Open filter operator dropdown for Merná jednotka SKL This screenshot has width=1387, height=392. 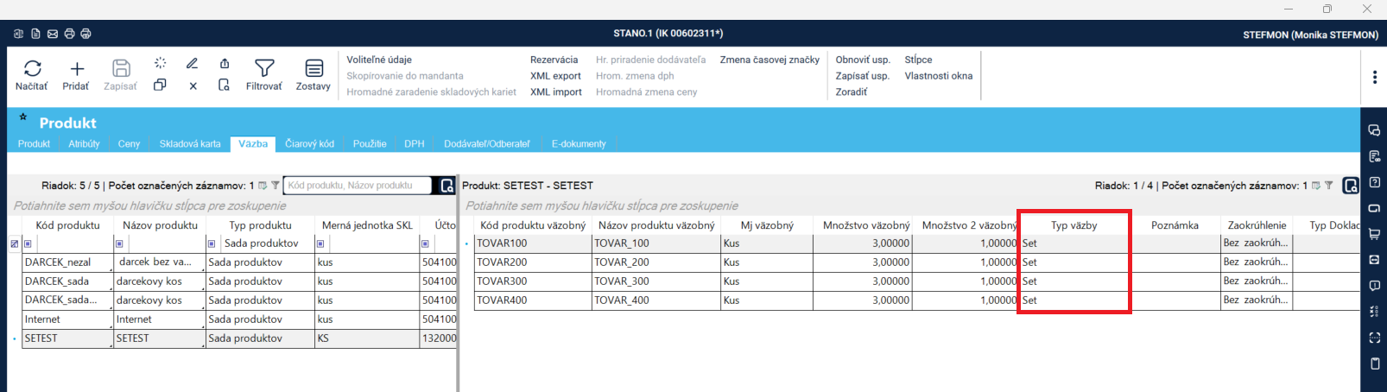[320, 243]
